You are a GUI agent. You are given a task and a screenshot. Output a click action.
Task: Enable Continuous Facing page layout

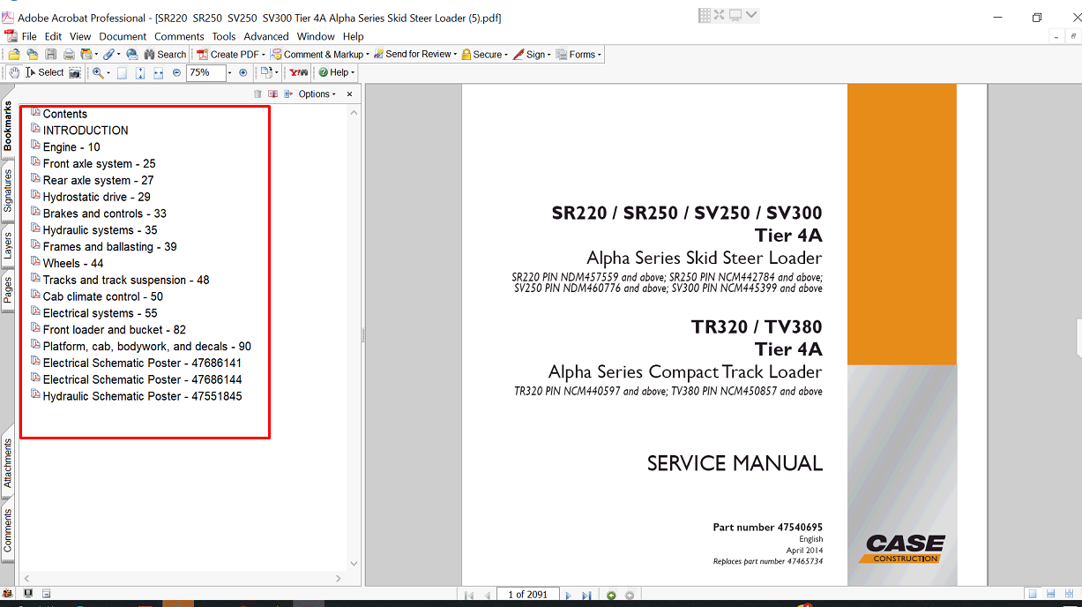(1067, 594)
